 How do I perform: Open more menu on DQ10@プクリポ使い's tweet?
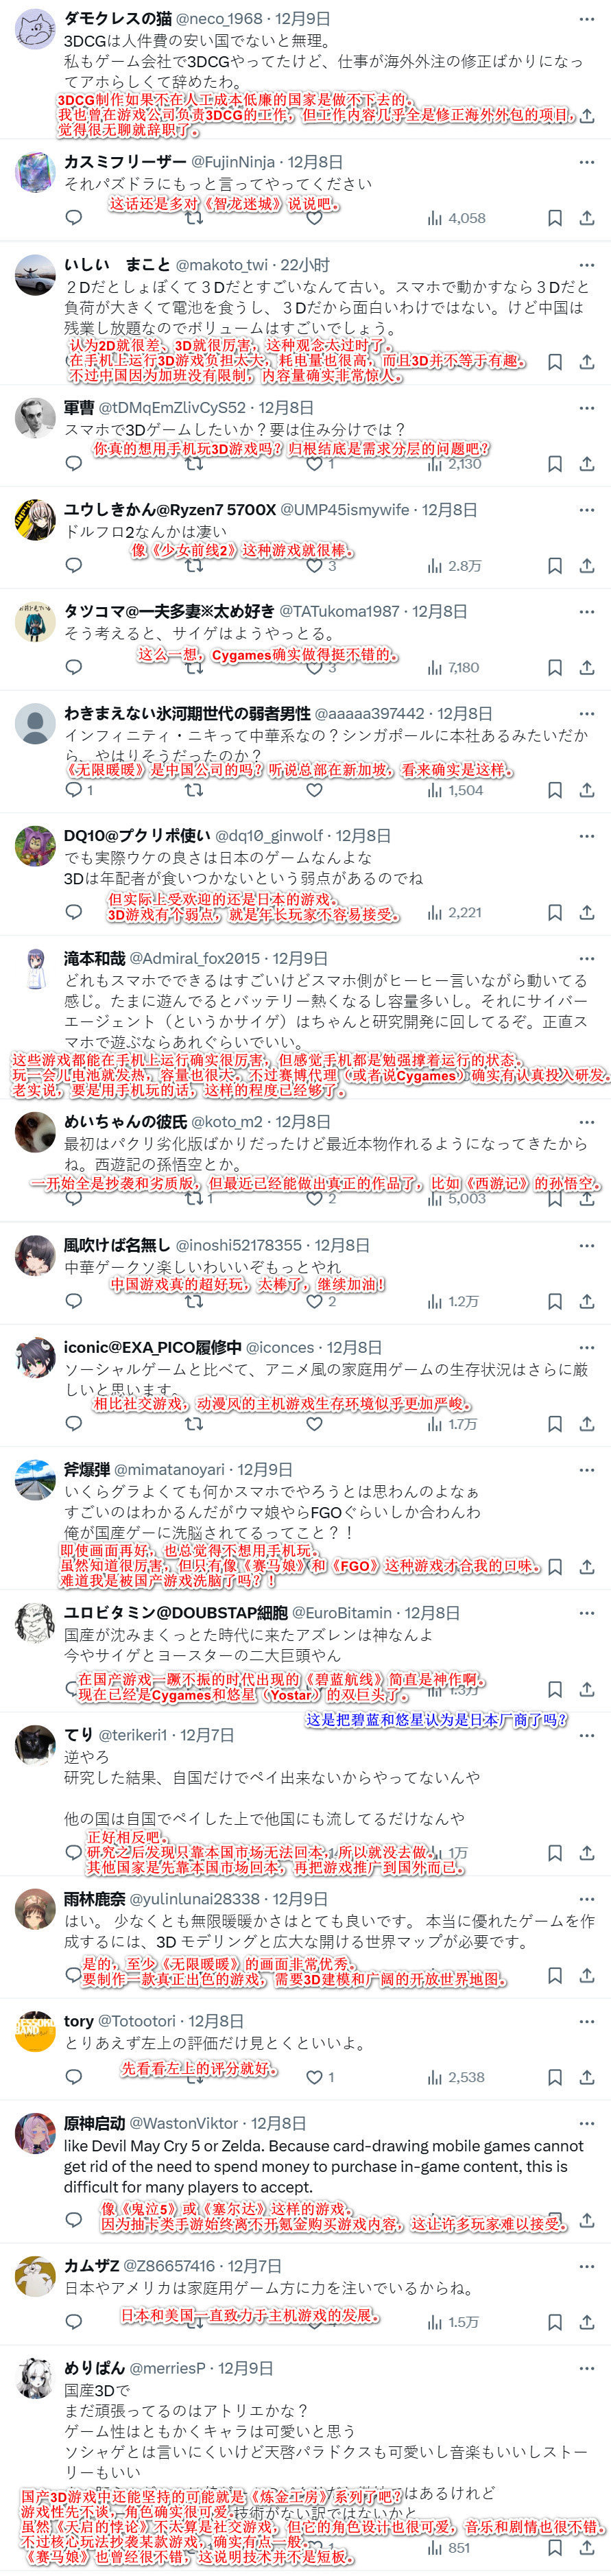[586, 835]
